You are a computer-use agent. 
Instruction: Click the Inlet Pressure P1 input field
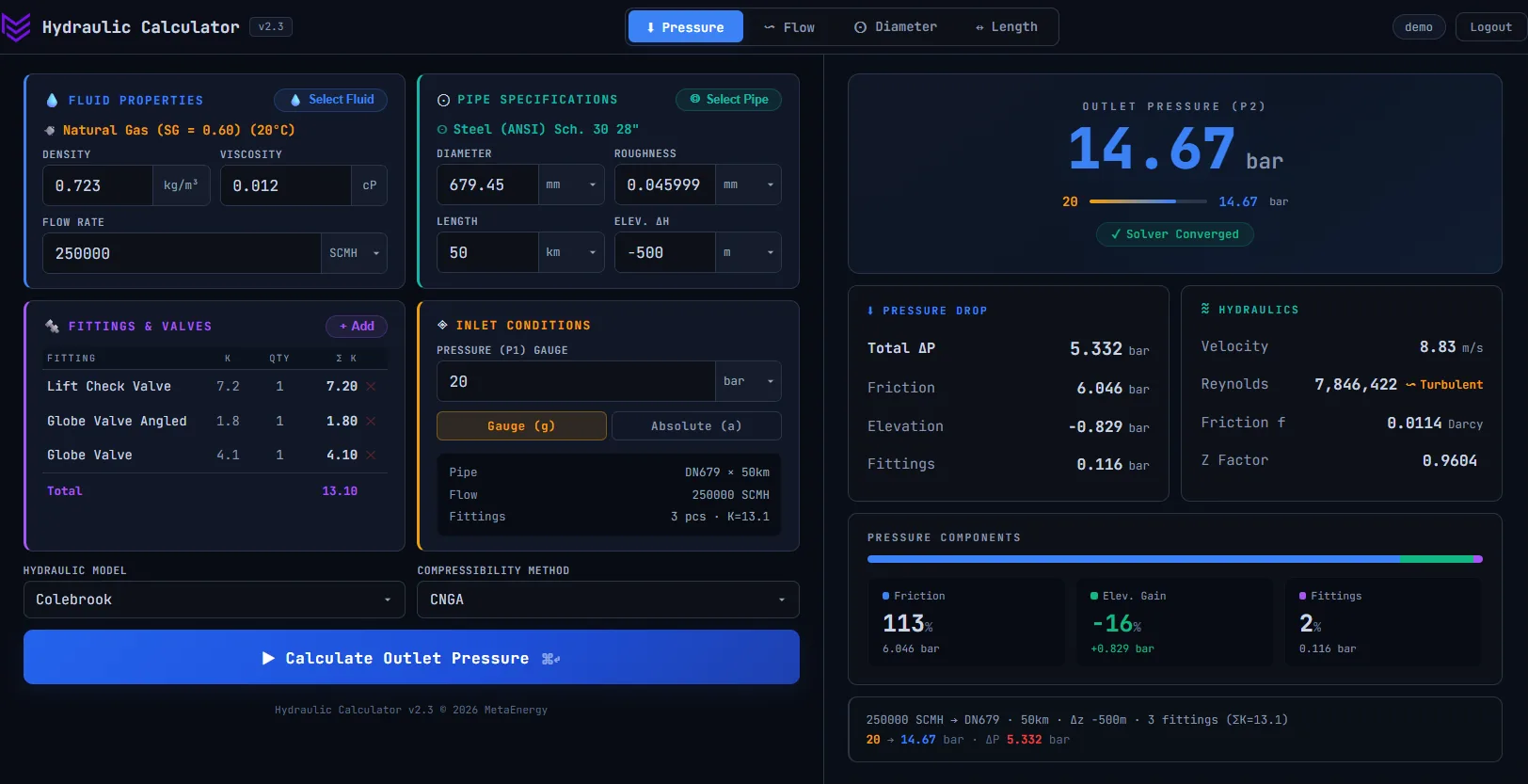(576, 381)
